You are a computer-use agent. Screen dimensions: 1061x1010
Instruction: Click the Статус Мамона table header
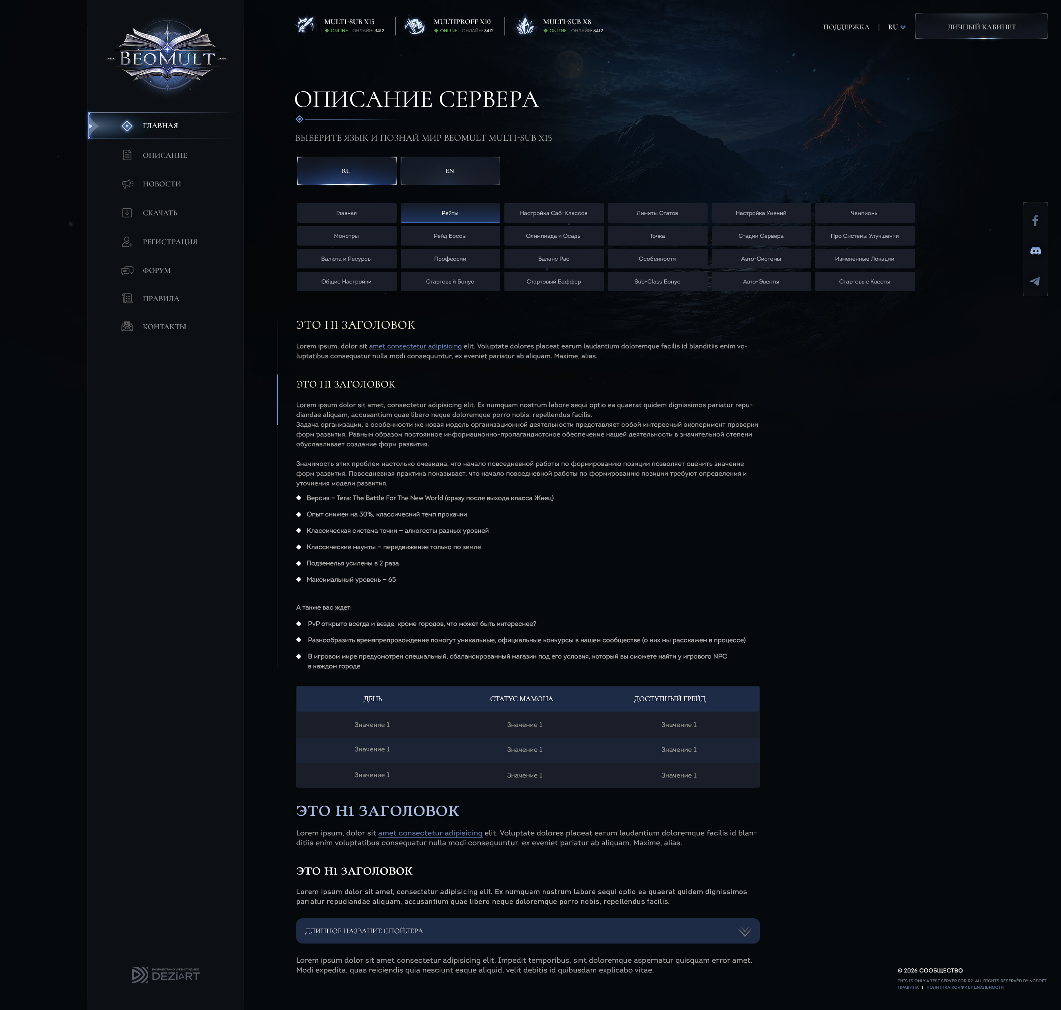tap(522, 699)
